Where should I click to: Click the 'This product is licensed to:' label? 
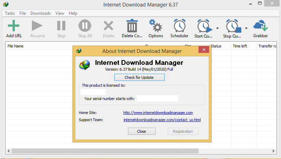click(104, 85)
